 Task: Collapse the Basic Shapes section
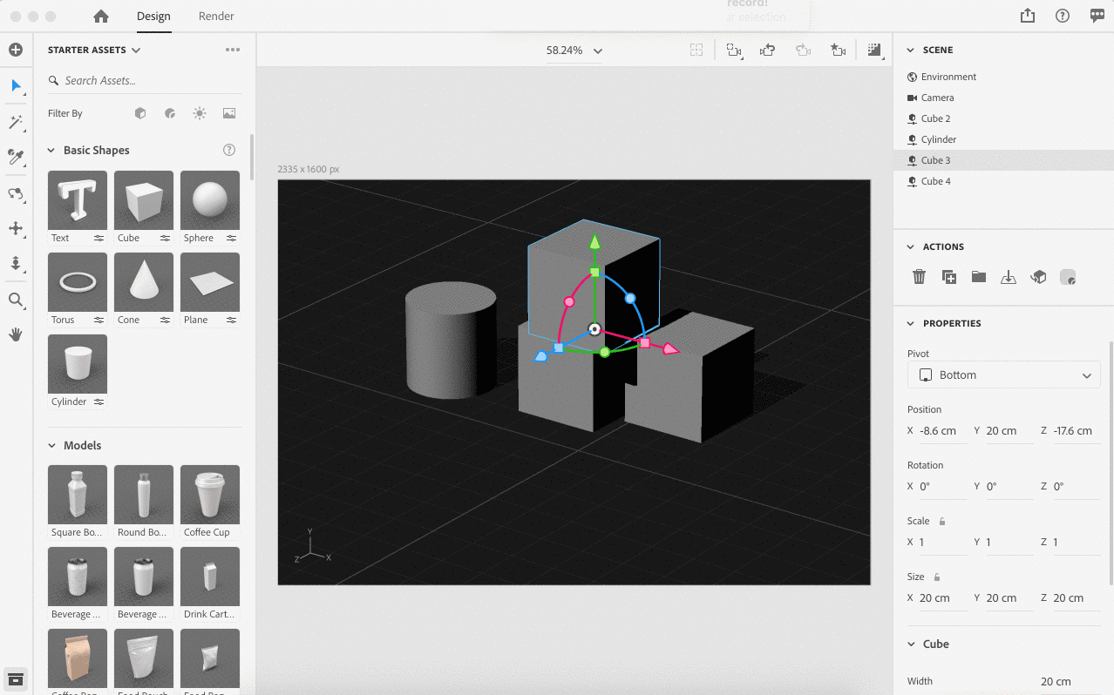coord(51,151)
